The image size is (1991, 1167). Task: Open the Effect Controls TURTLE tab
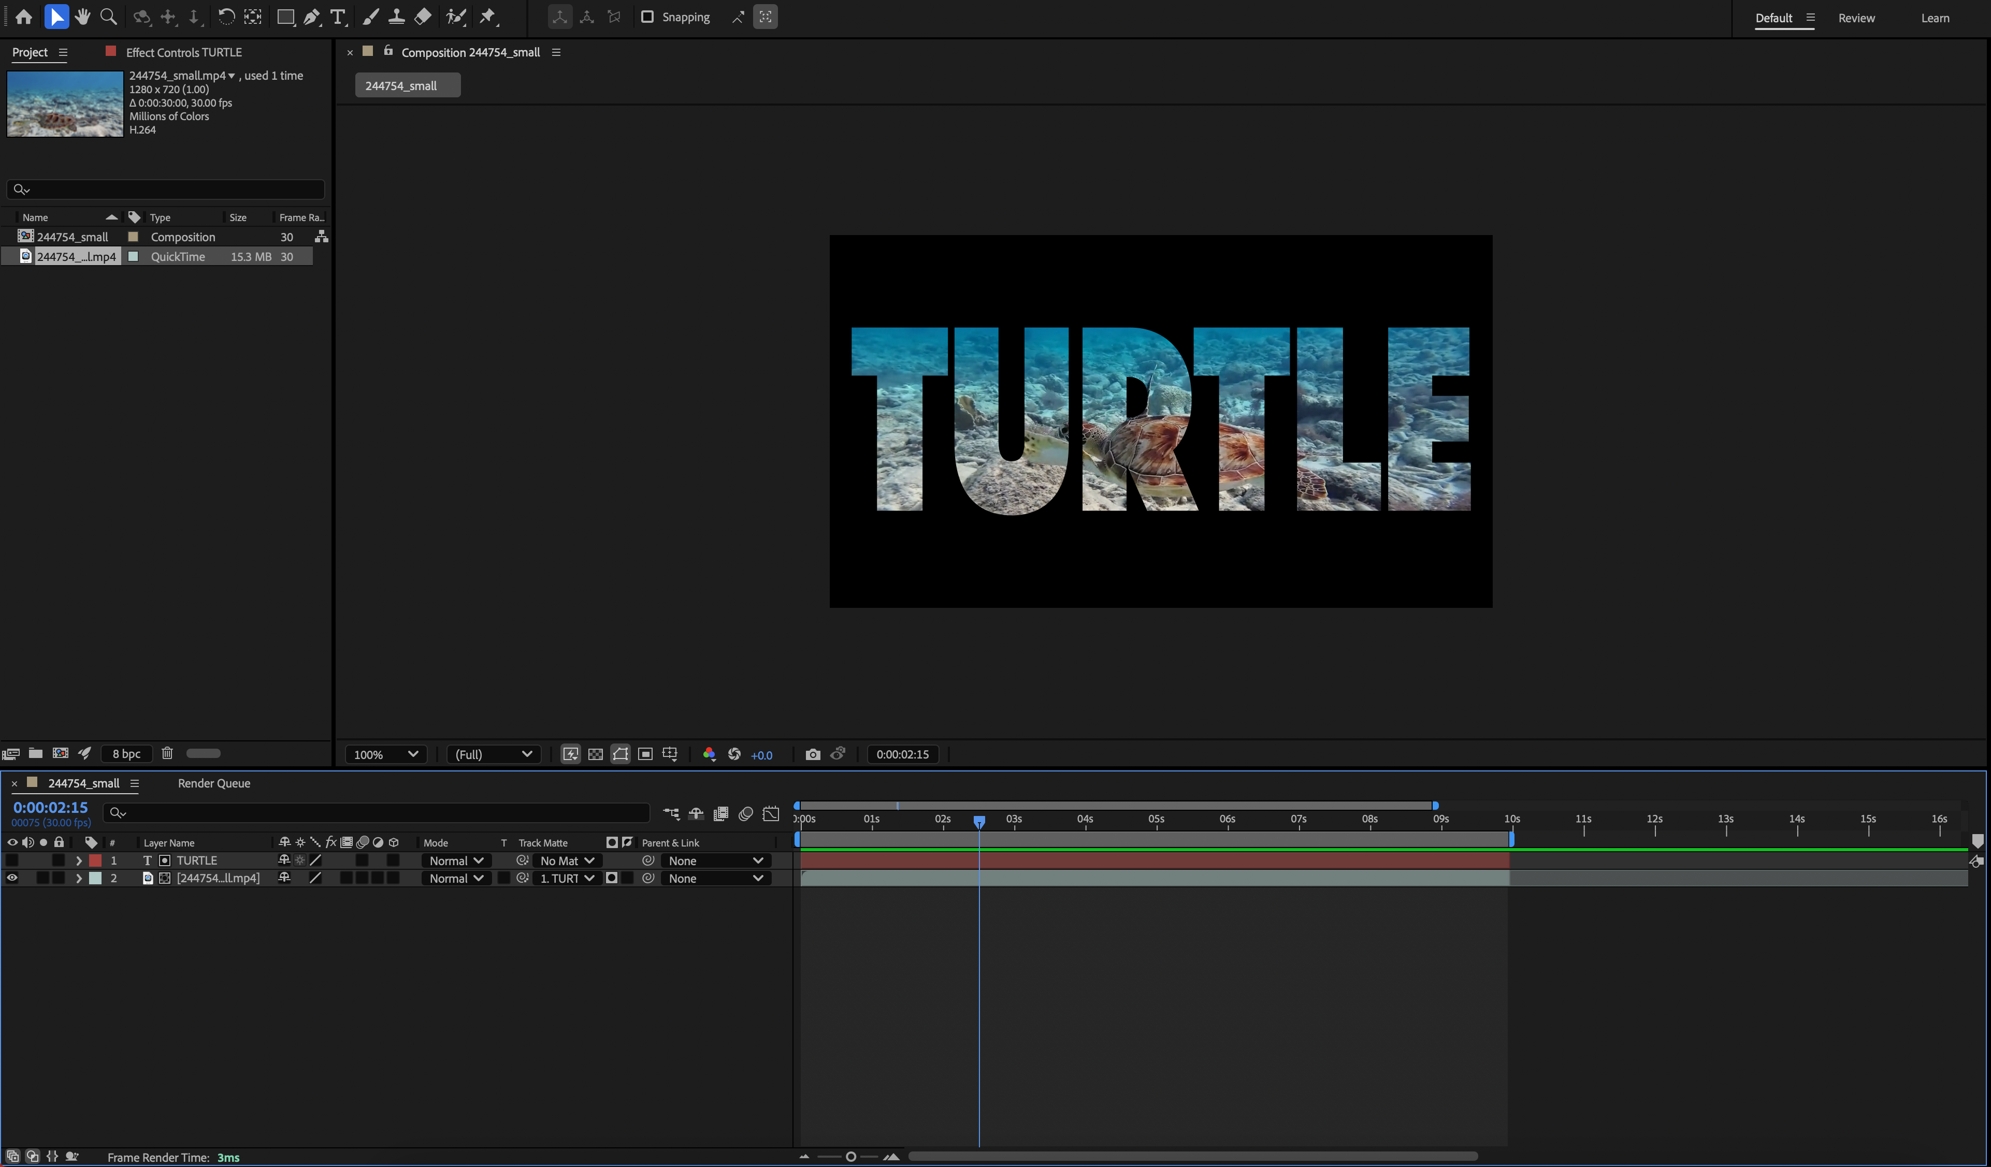coord(183,52)
